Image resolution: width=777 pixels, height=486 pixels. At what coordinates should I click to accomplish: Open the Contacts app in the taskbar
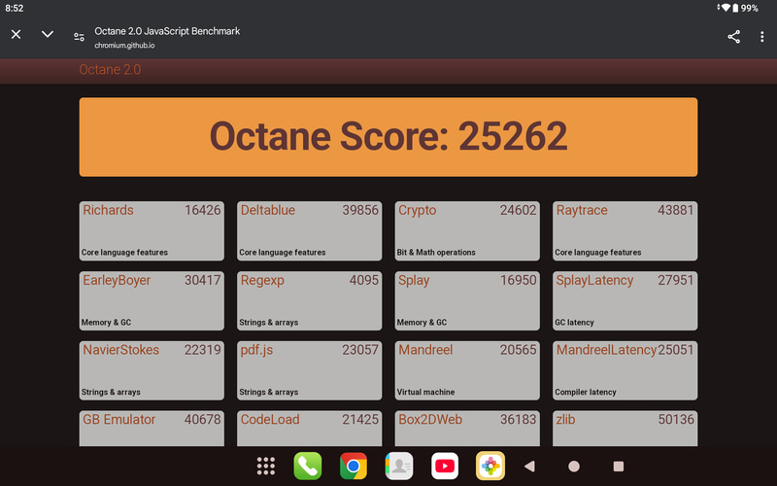click(x=399, y=467)
